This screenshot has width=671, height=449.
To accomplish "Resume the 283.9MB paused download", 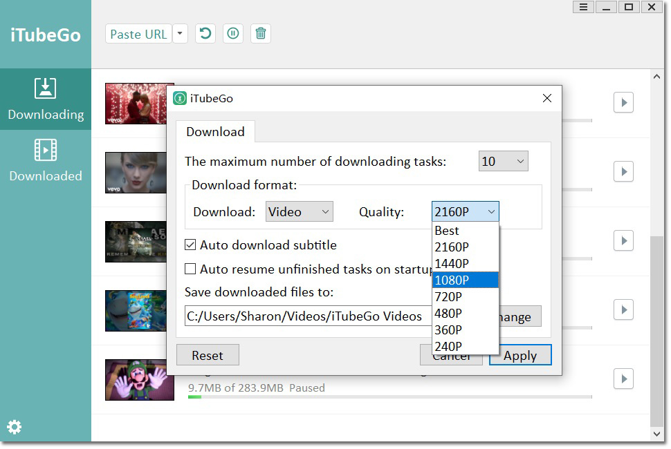I will coord(623,379).
